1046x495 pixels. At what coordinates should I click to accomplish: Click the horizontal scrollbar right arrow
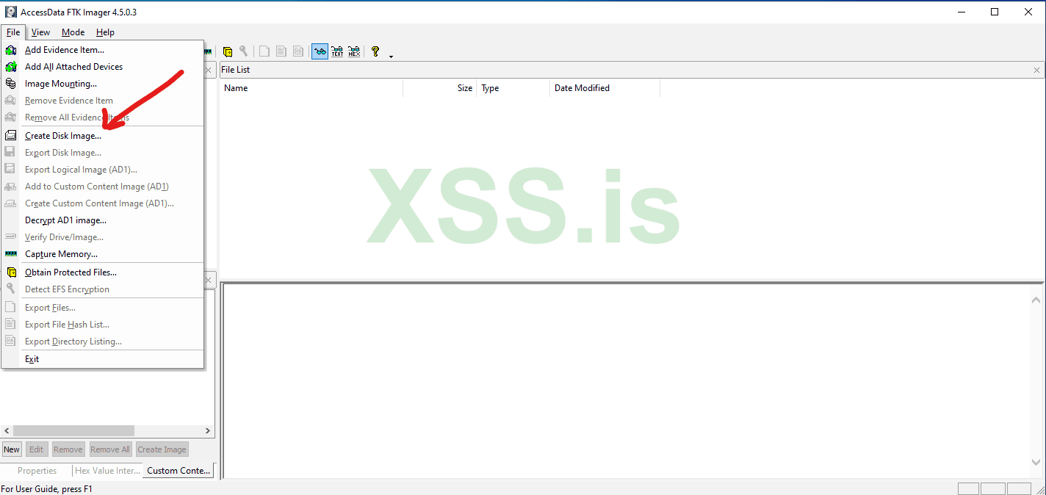tap(208, 430)
